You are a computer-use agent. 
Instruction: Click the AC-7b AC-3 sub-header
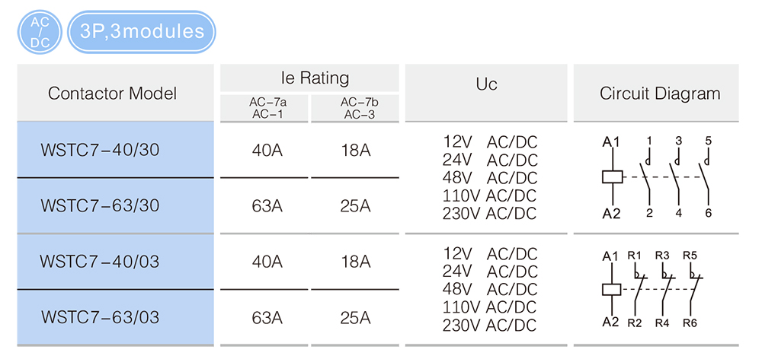click(x=355, y=108)
